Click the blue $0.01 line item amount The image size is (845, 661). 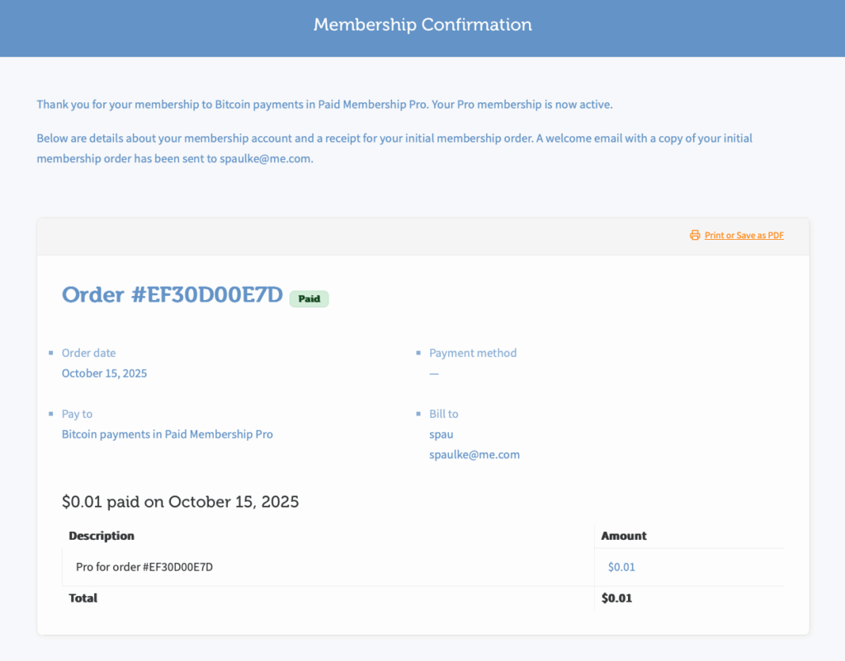621,567
